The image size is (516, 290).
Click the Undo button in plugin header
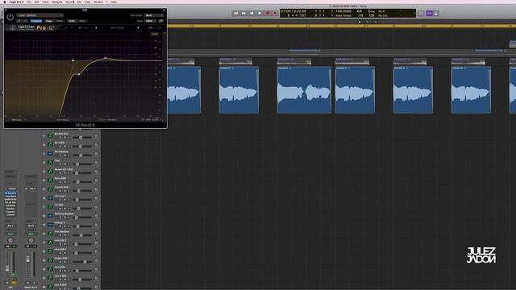72,21
